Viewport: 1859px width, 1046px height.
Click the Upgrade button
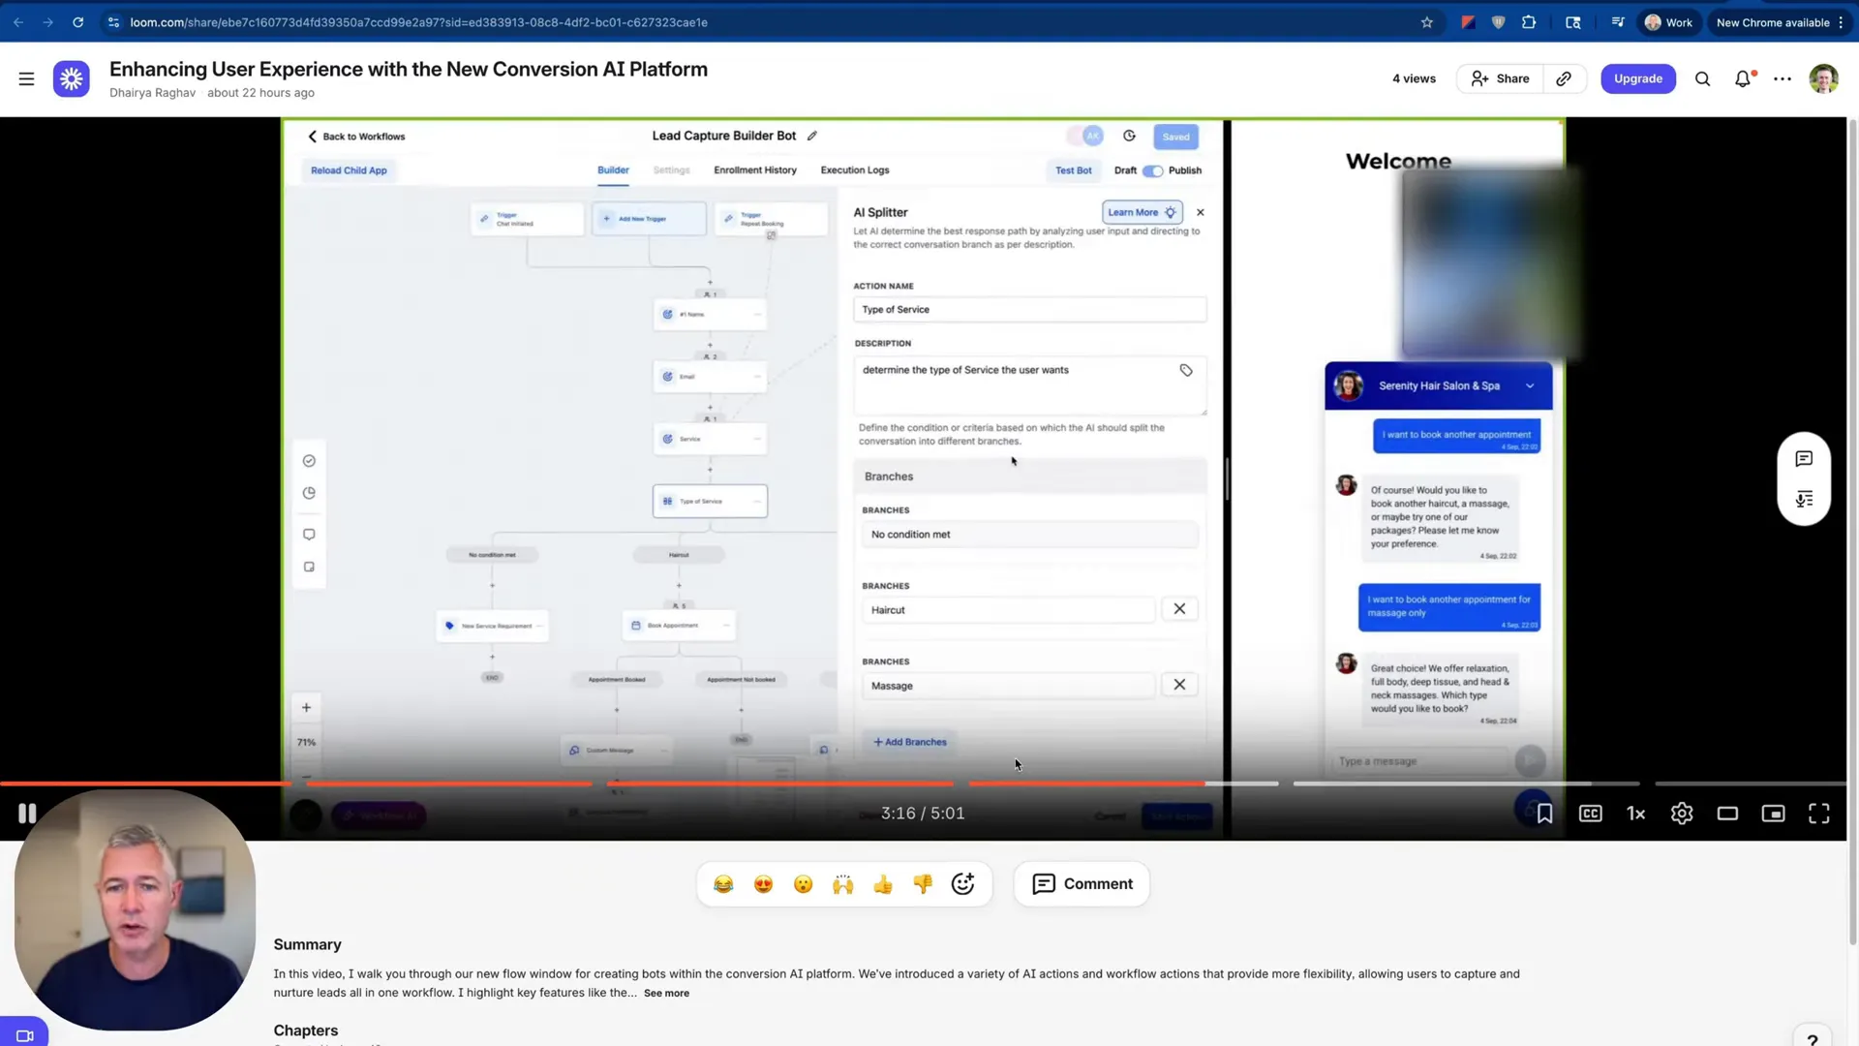tap(1637, 78)
